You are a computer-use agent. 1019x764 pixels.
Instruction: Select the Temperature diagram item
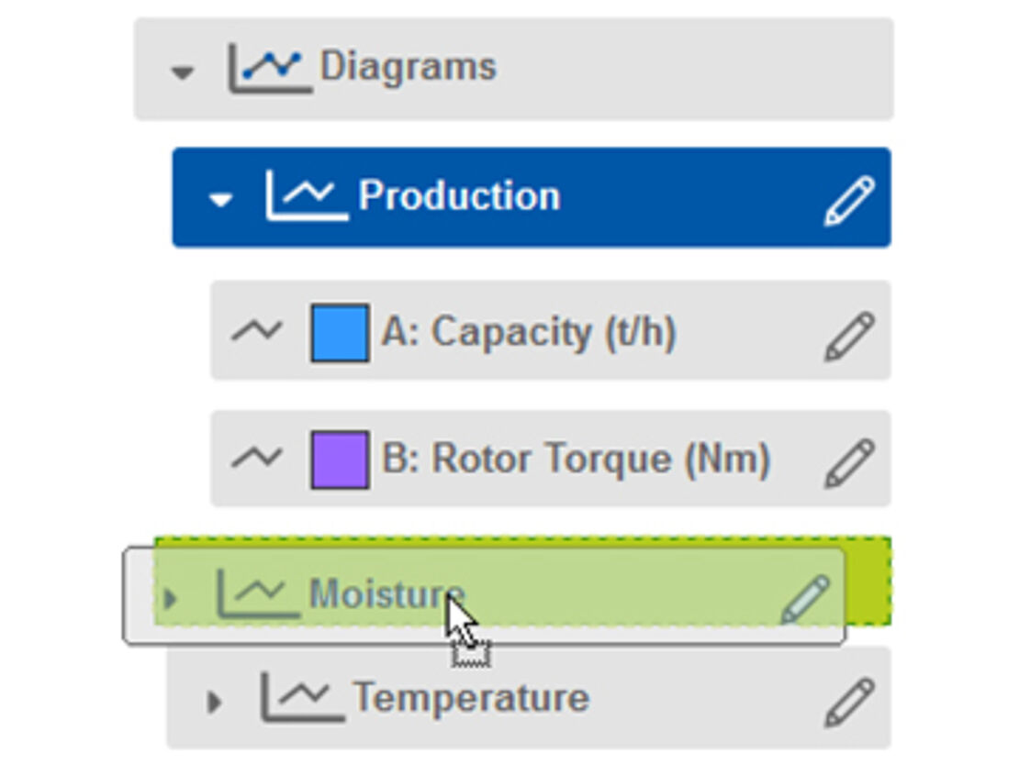point(470,698)
